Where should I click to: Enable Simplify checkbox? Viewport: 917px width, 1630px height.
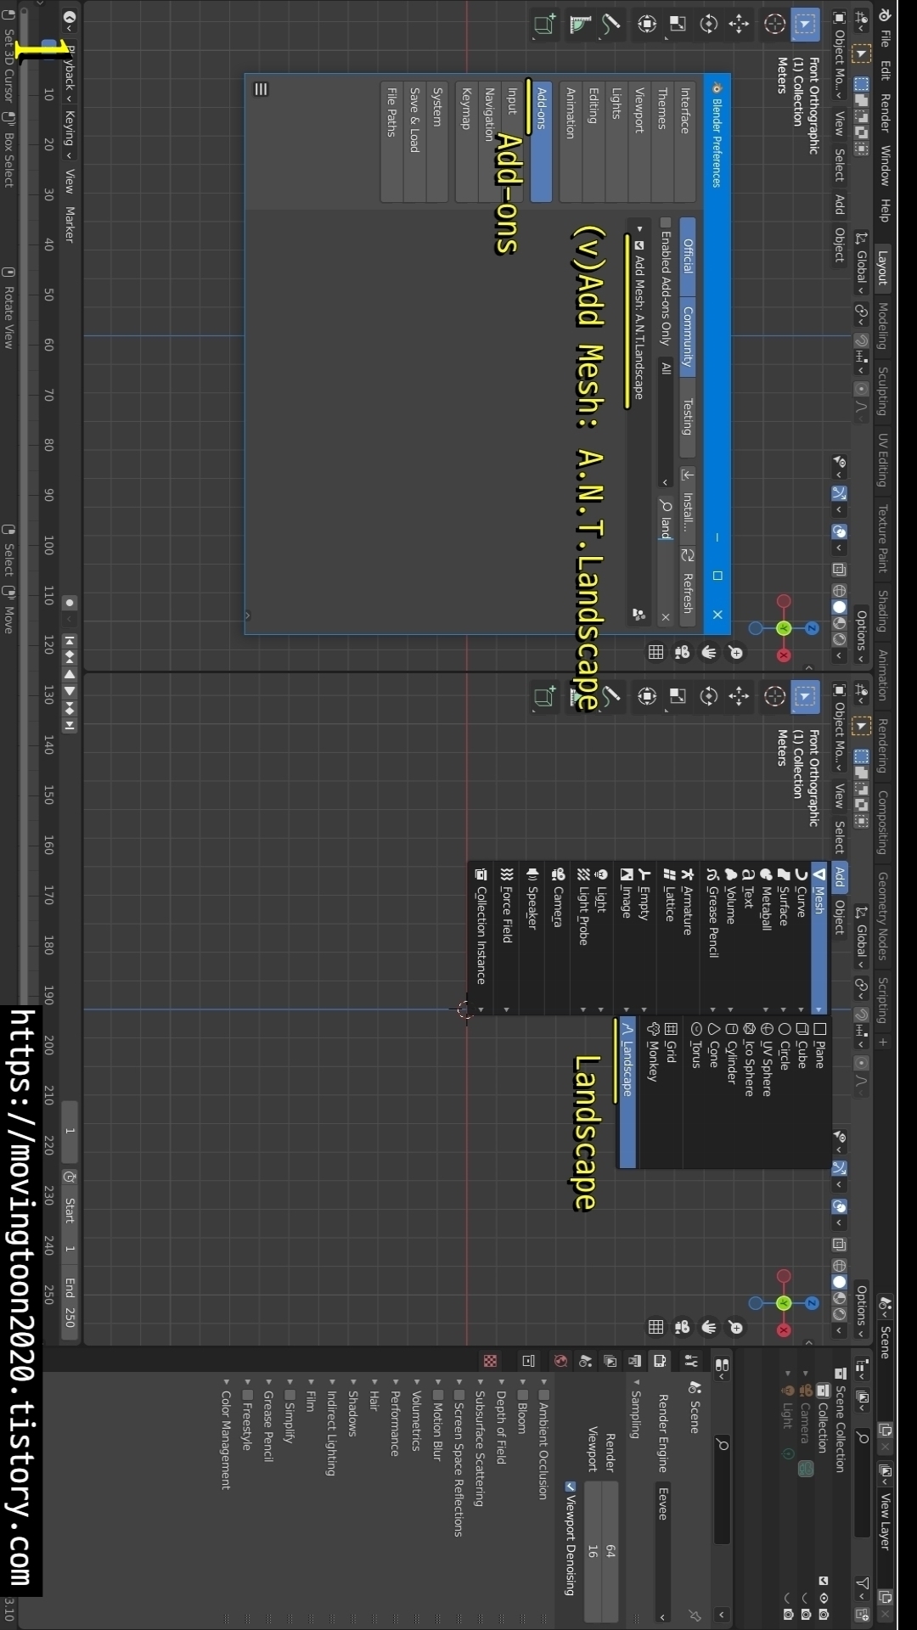tap(290, 1395)
